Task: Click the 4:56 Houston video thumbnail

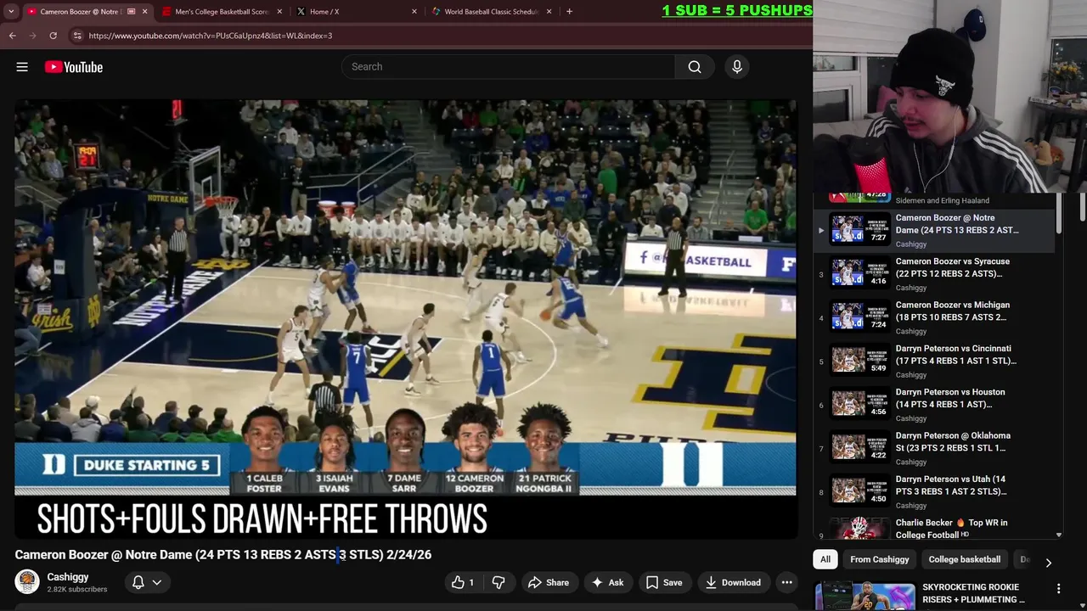Action: click(x=860, y=404)
